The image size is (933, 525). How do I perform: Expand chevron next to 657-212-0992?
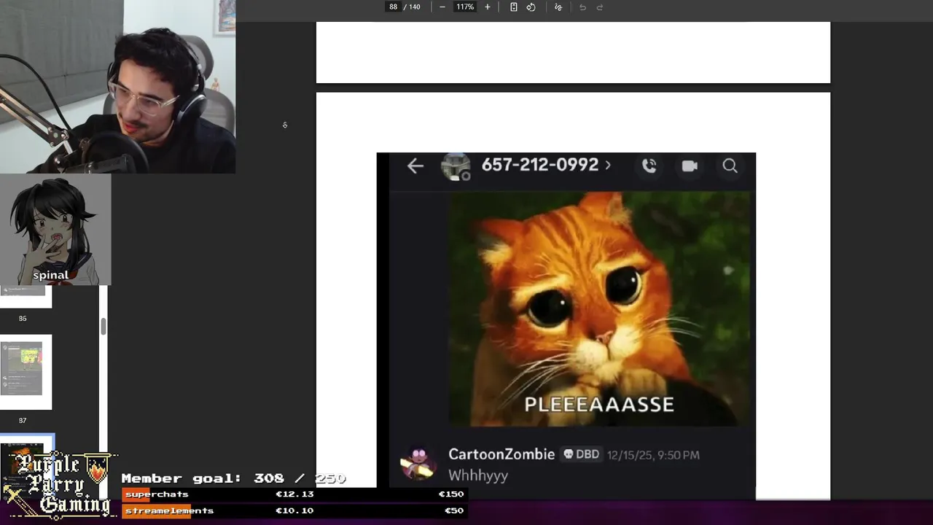(x=608, y=166)
